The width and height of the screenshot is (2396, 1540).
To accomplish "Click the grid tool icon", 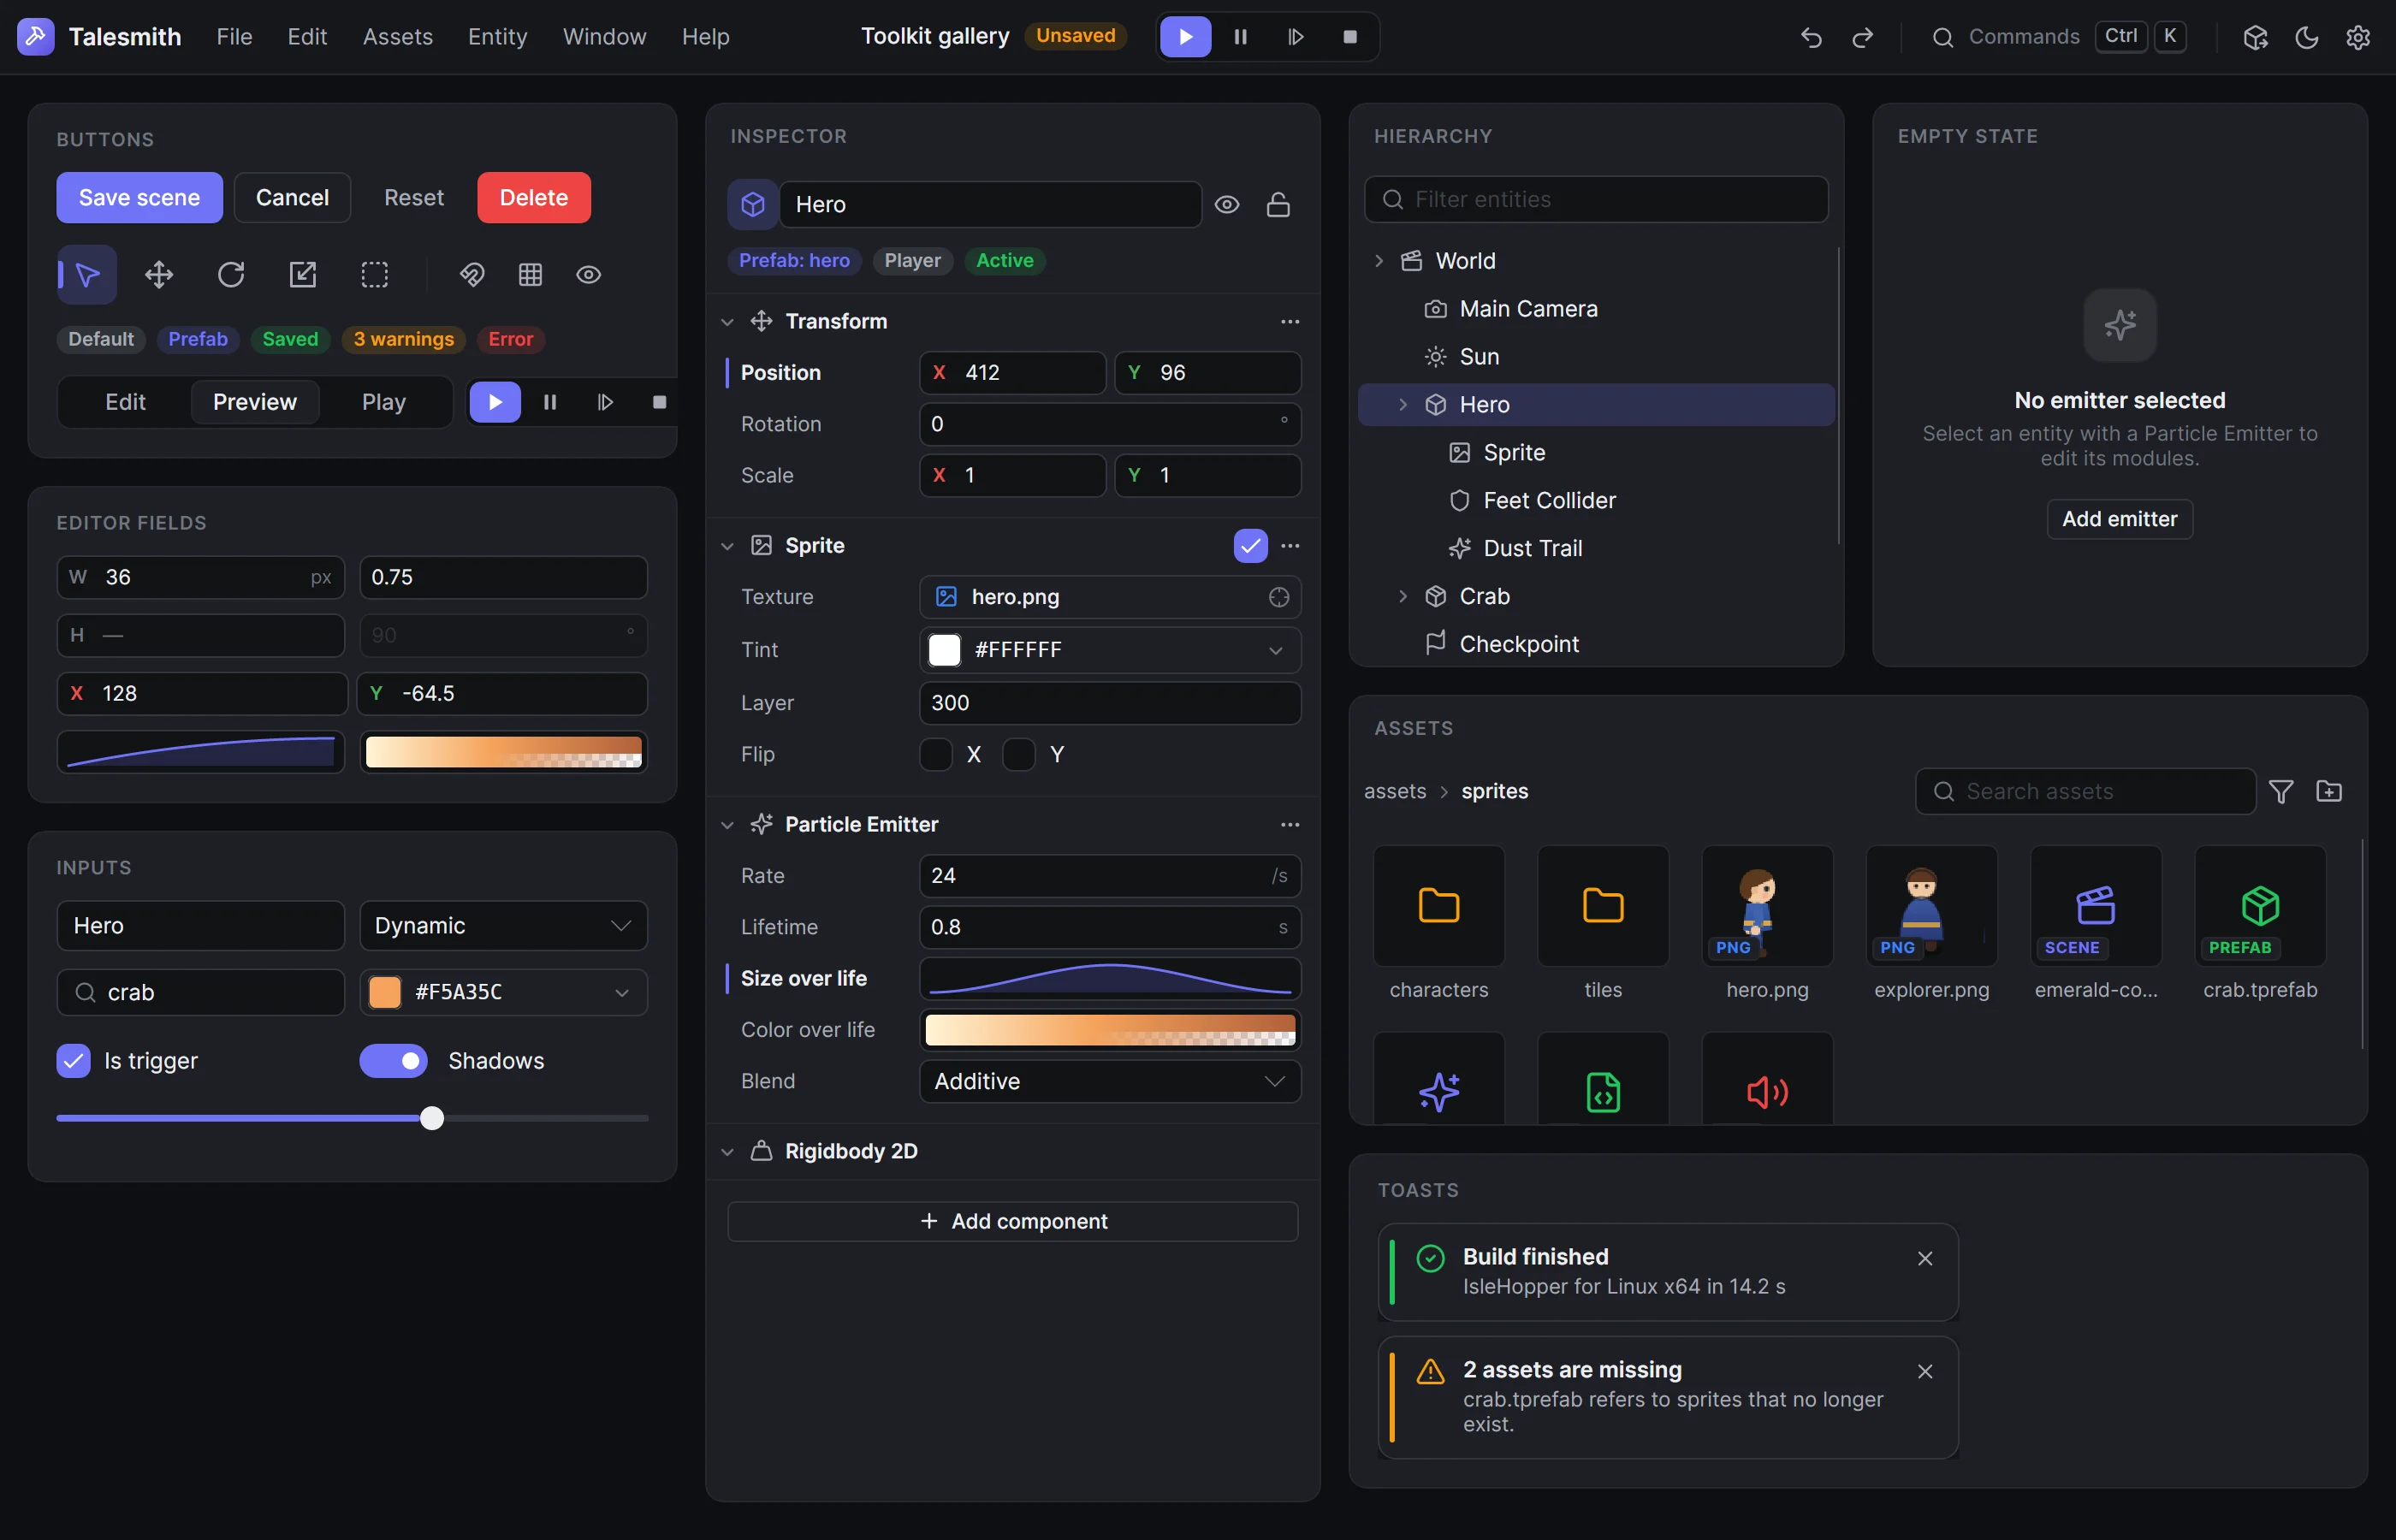I will (530, 275).
